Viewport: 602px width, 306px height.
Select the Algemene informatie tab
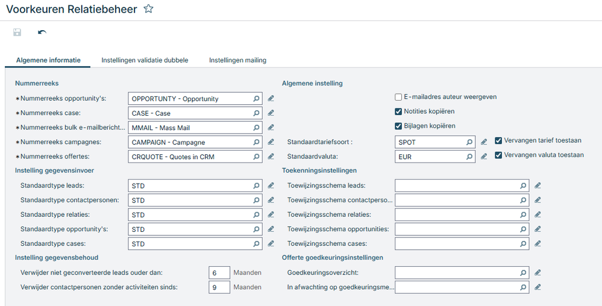pos(47,60)
